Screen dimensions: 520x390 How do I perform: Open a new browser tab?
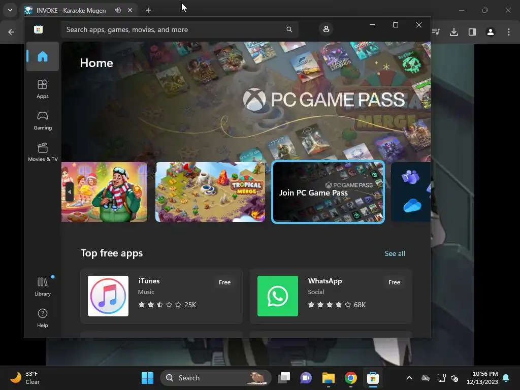148,10
